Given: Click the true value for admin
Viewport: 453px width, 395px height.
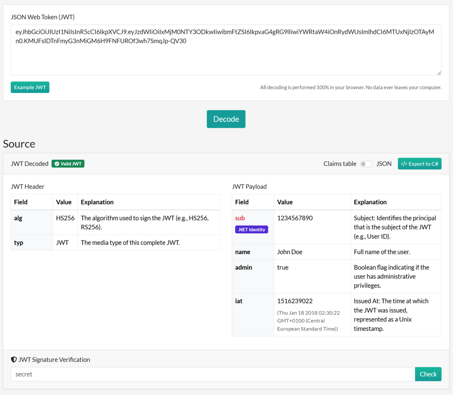Looking at the screenshot, I should click(x=283, y=267).
